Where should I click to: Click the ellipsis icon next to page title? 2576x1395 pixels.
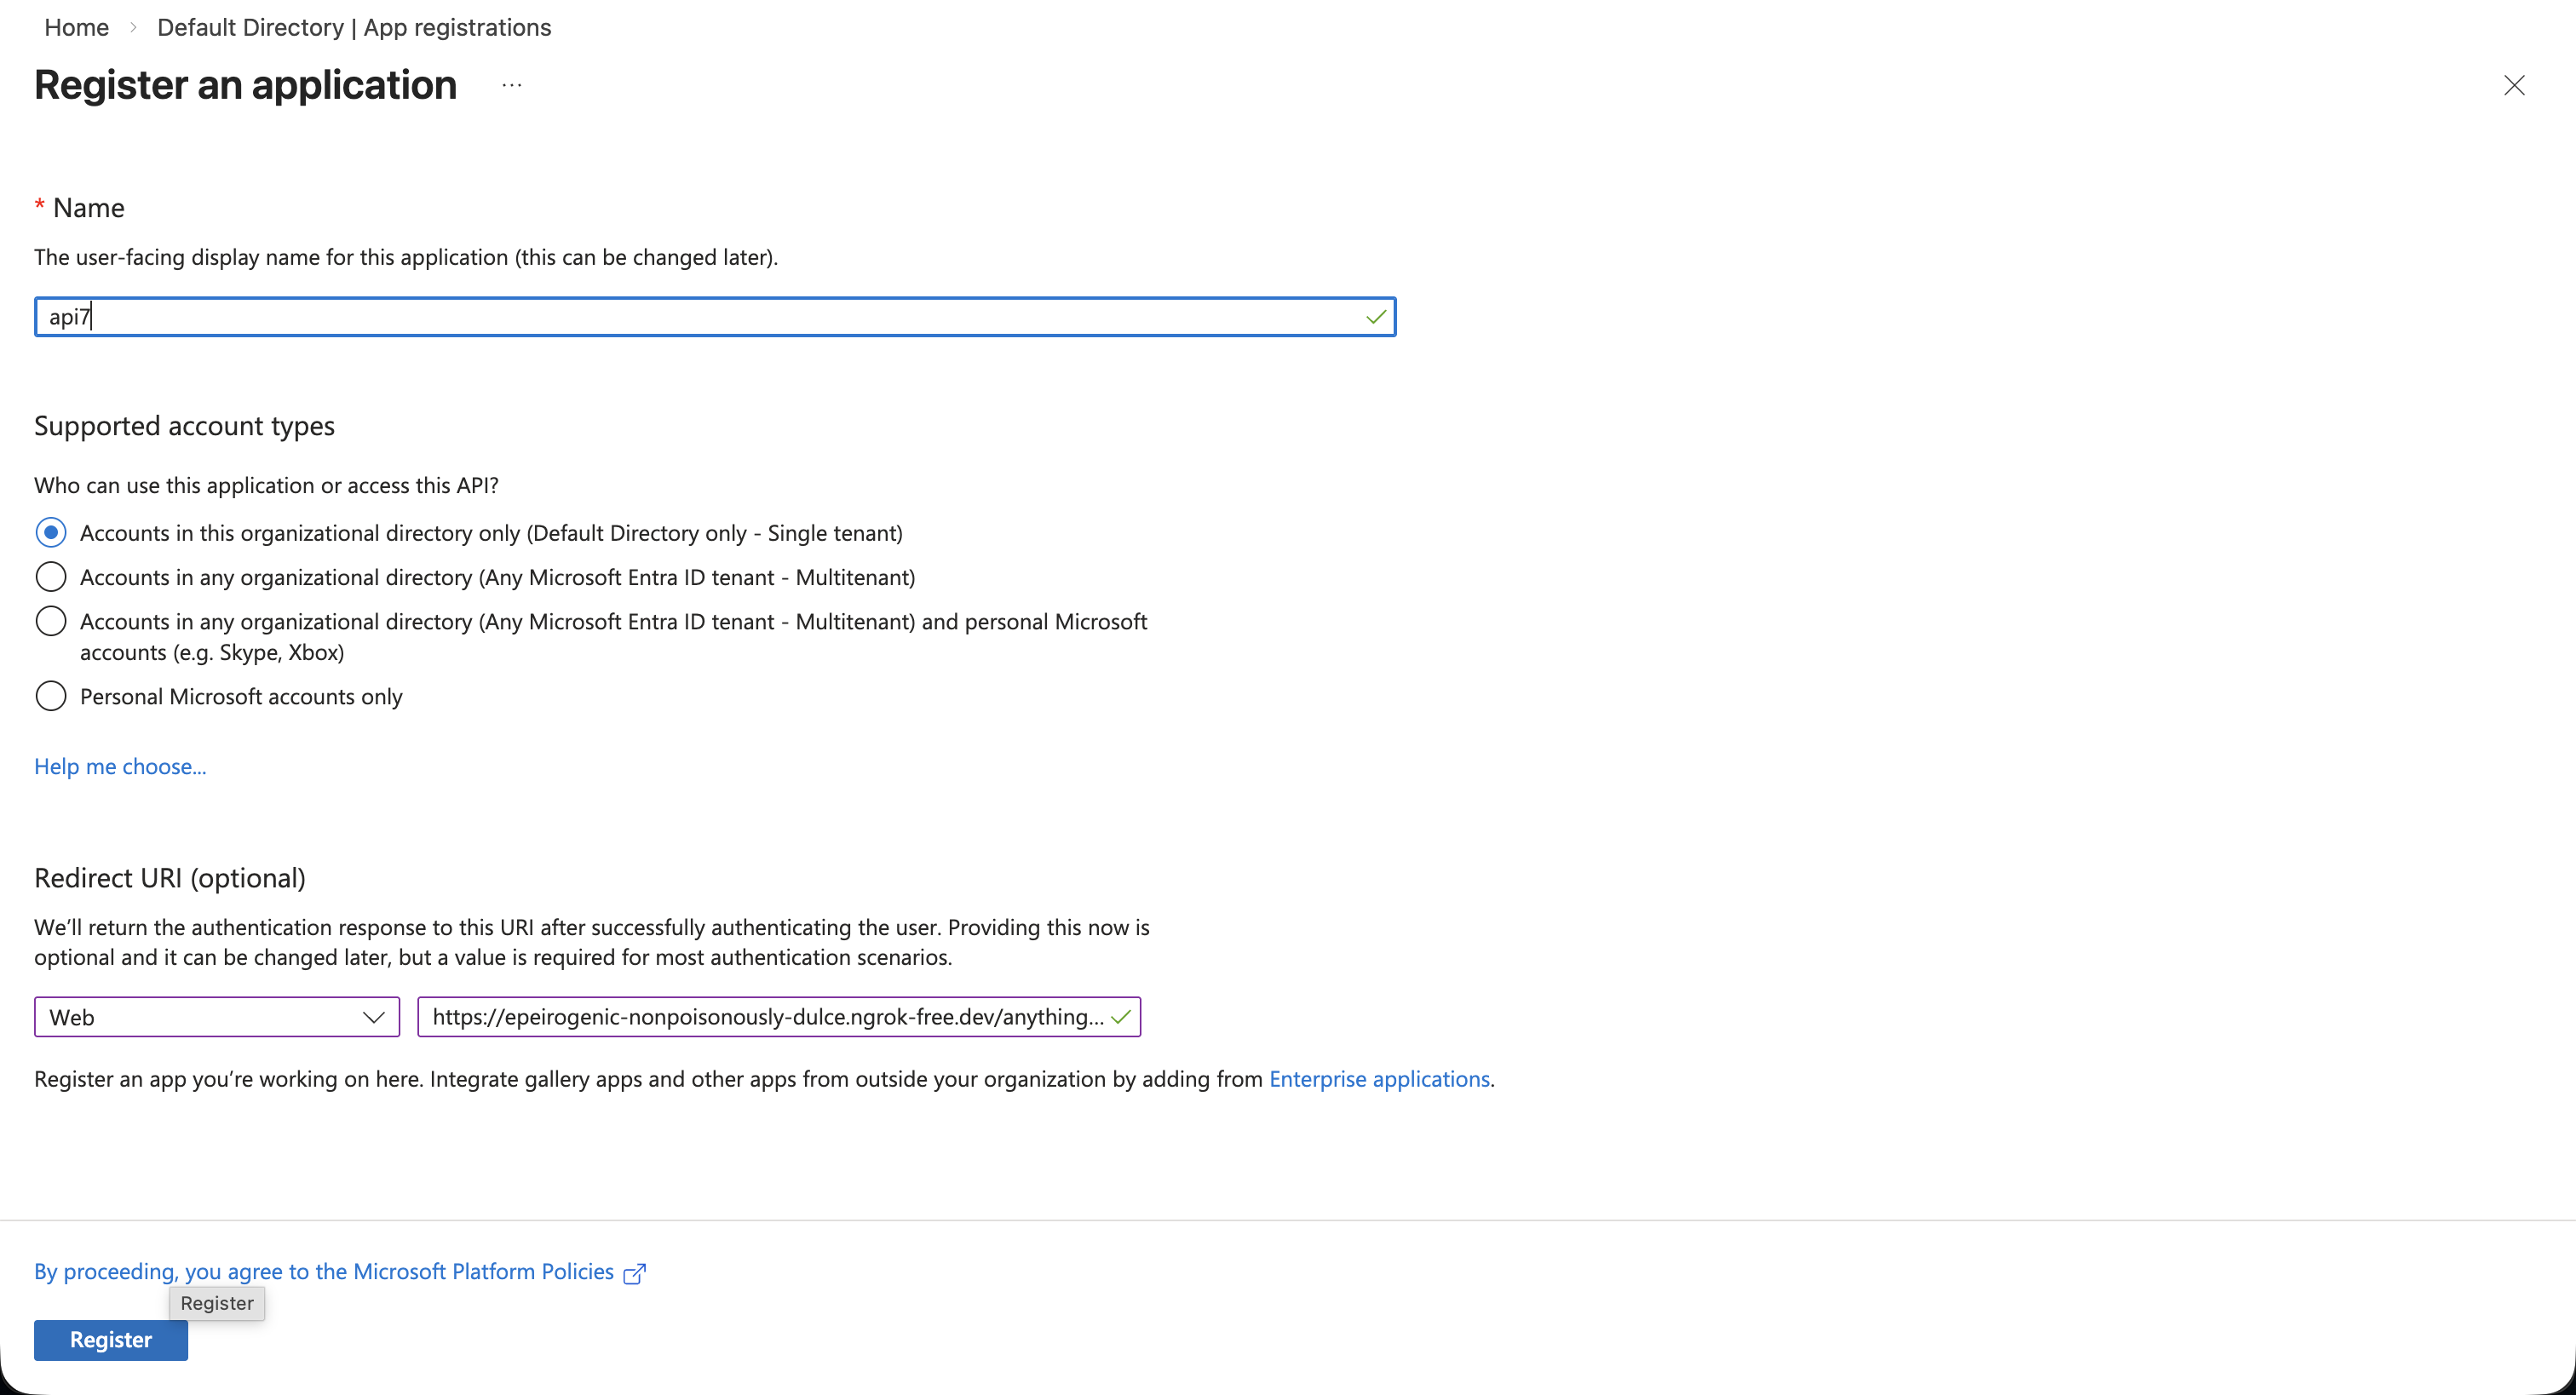tap(511, 85)
